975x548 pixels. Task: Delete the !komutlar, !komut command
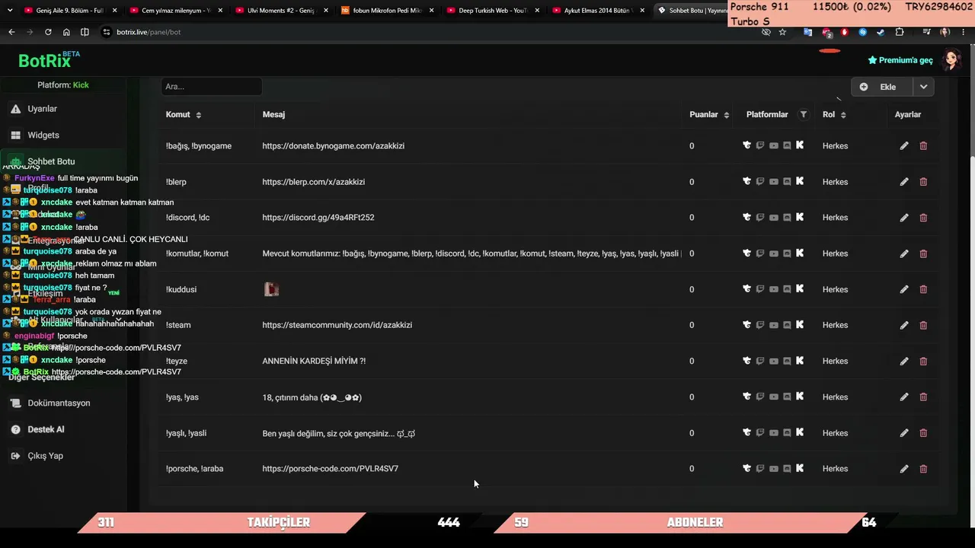click(923, 253)
